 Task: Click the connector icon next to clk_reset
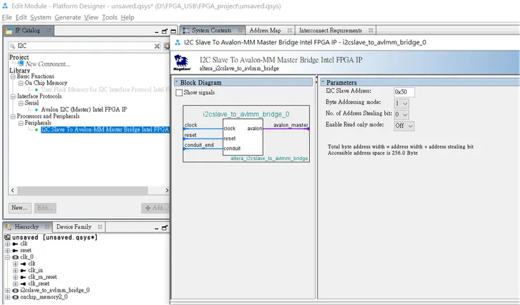(x=23, y=283)
